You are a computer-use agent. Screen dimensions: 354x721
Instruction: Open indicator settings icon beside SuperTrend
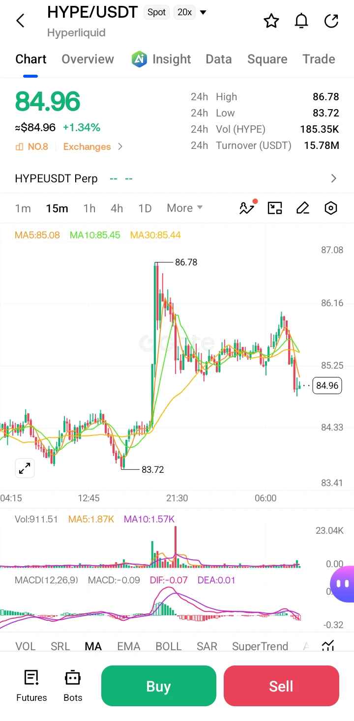(x=328, y=645)
